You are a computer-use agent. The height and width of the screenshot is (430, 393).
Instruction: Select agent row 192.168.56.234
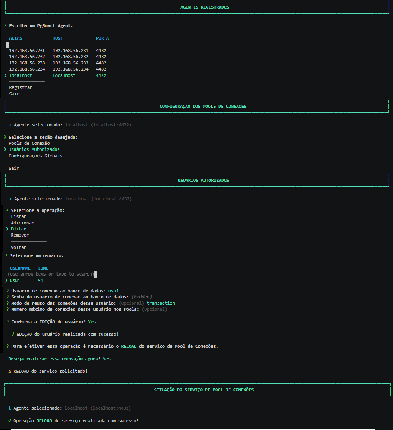coord(58,69)
